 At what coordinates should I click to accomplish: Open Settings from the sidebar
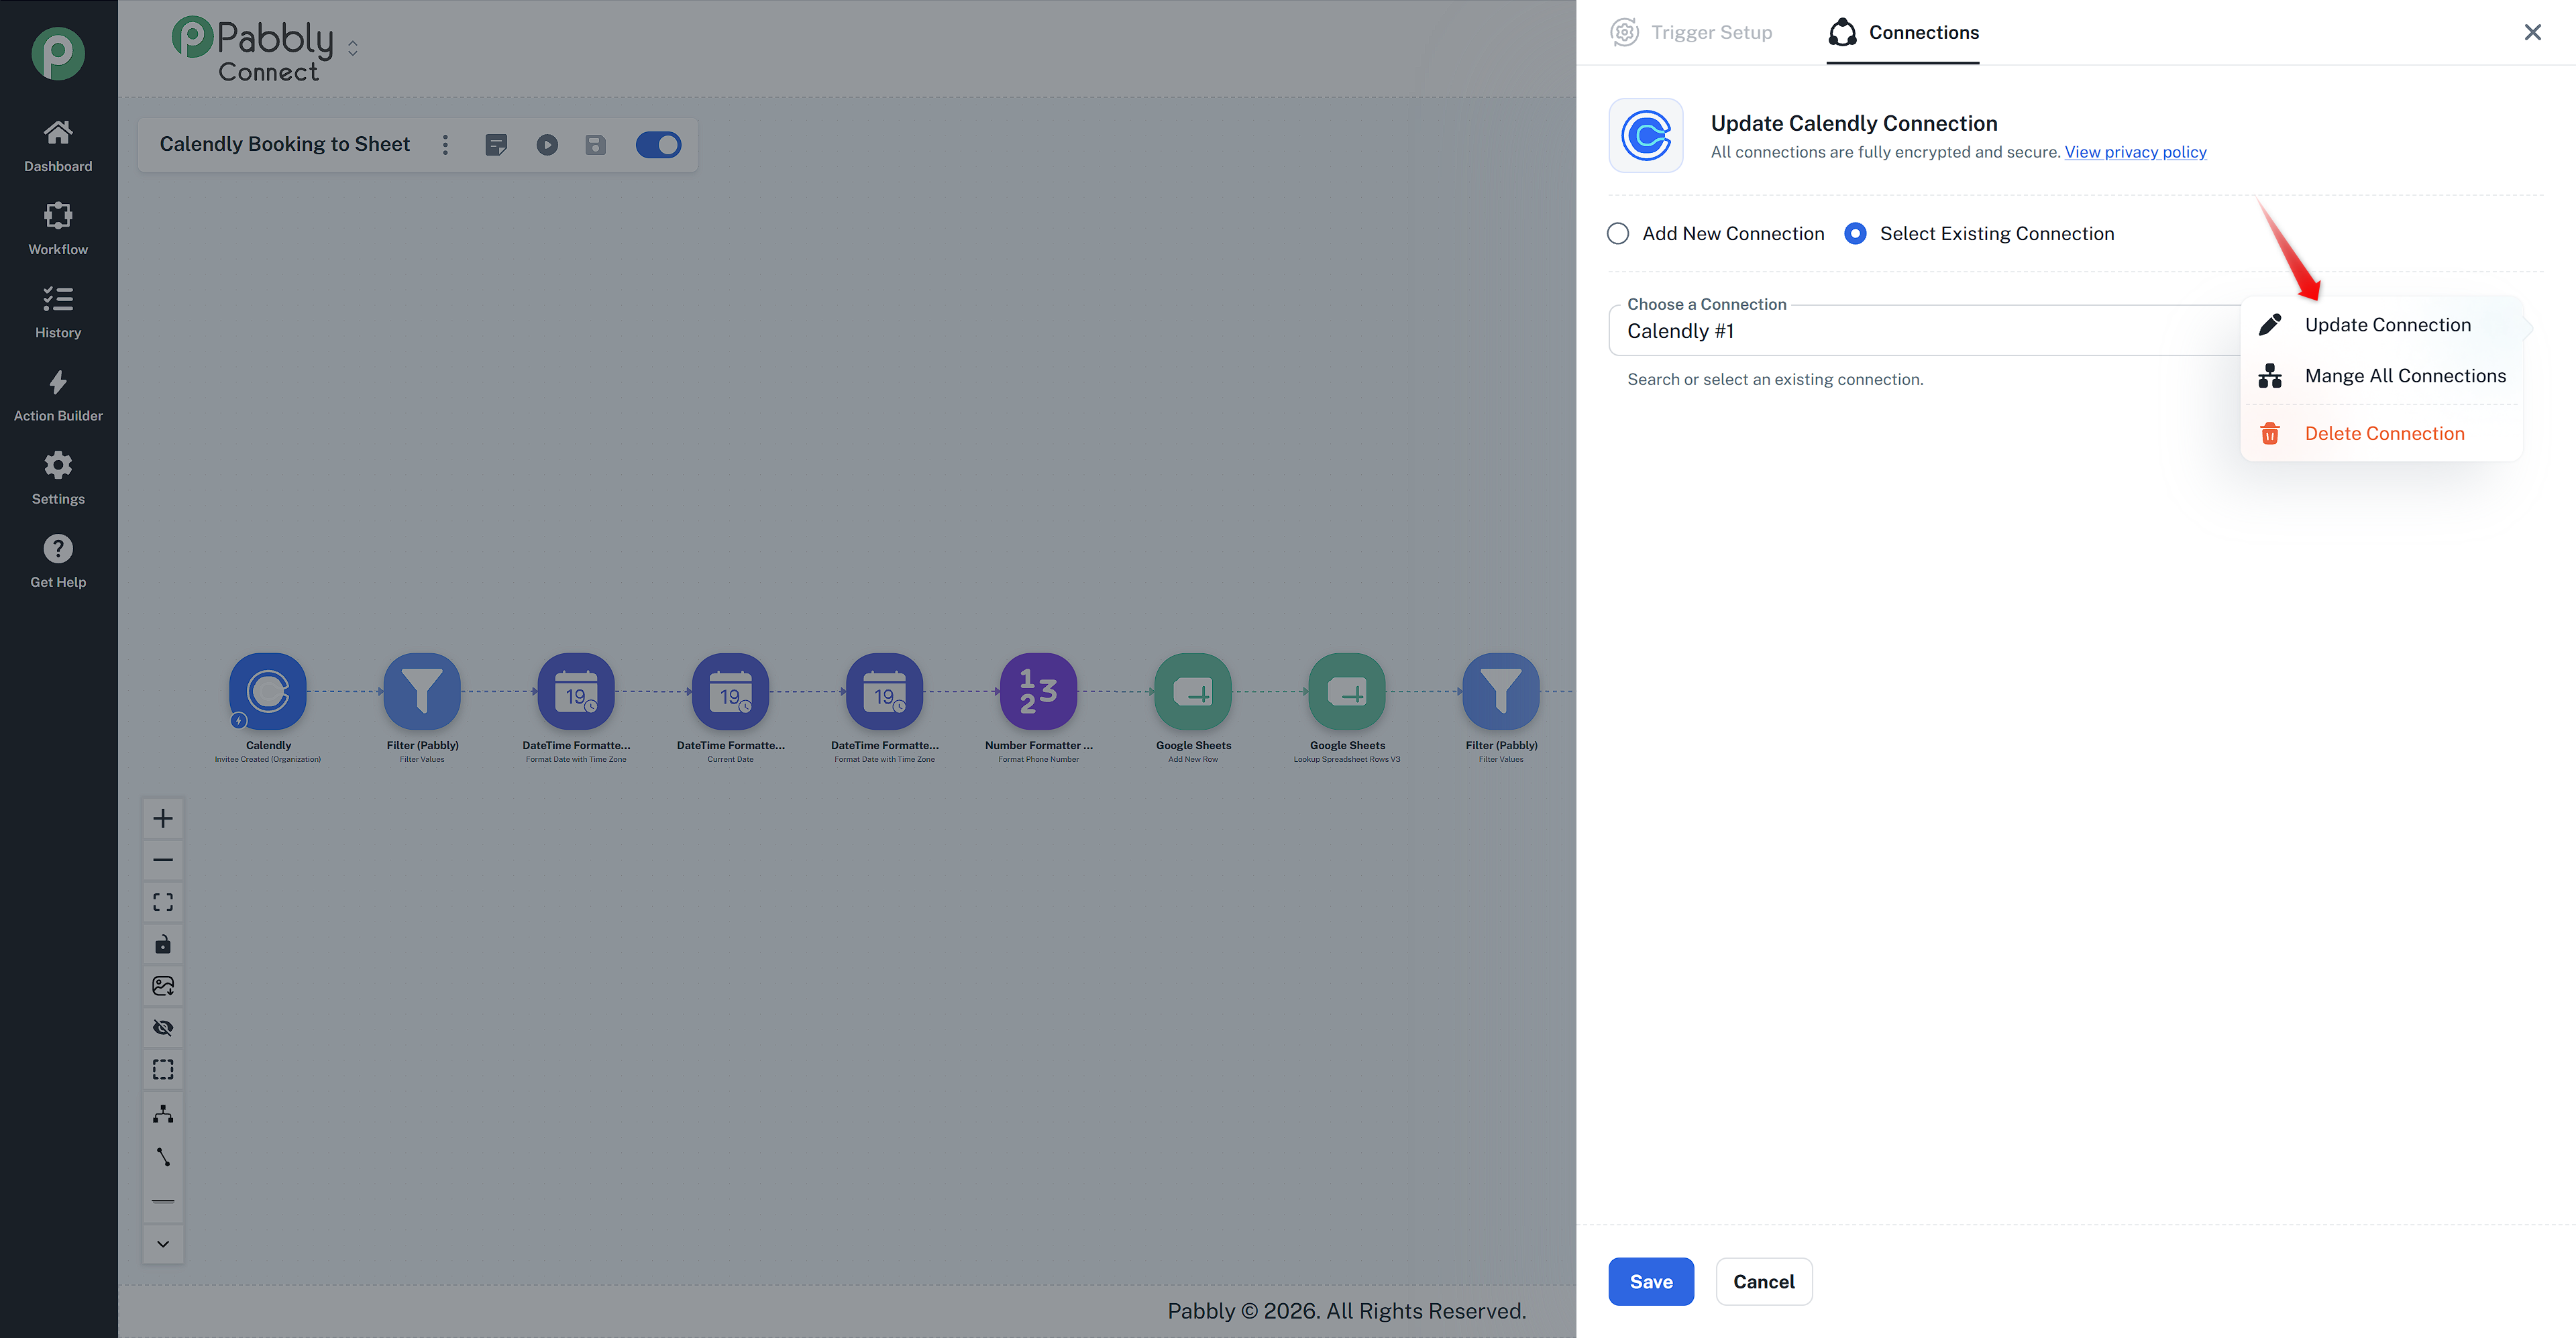pos(58,478)
